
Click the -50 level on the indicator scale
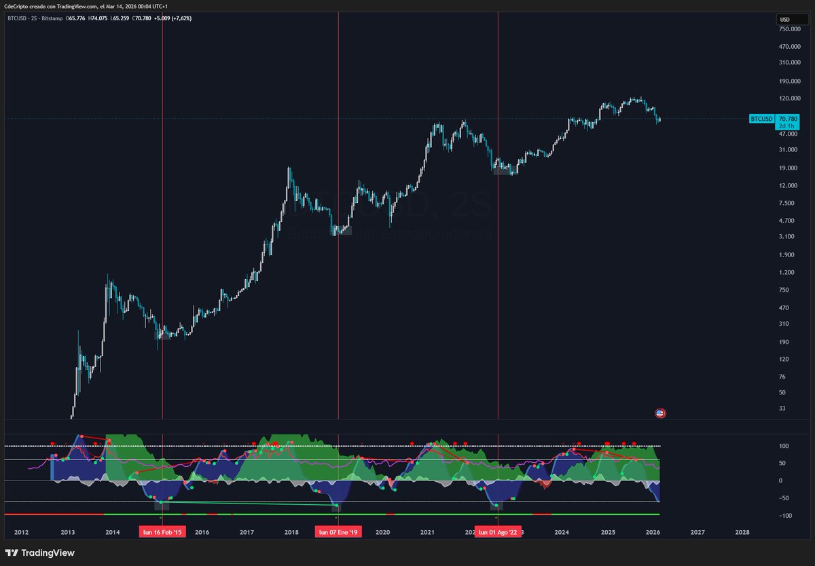[x=784, y=498]
